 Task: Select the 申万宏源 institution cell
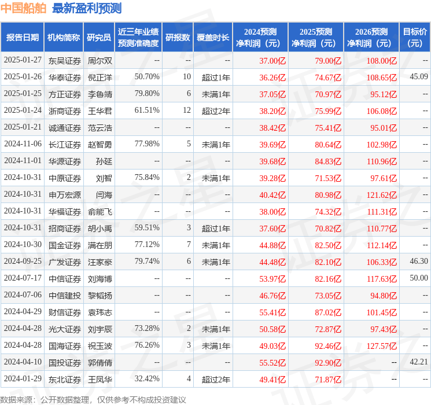coord(65,195)
